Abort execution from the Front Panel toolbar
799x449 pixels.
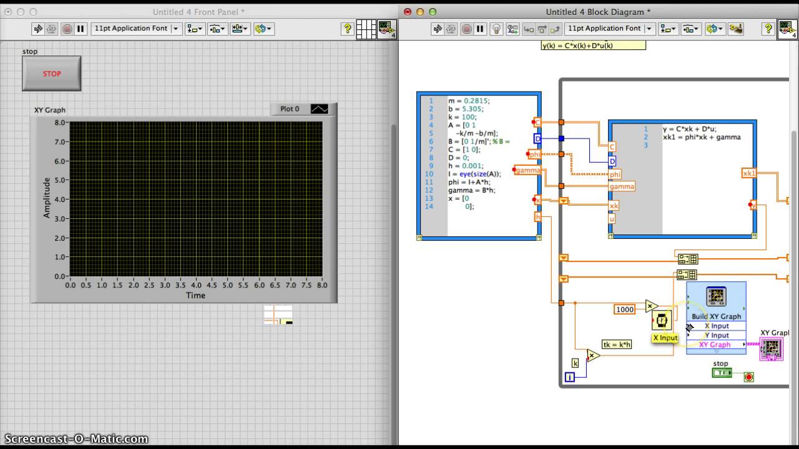coord(67,29)
